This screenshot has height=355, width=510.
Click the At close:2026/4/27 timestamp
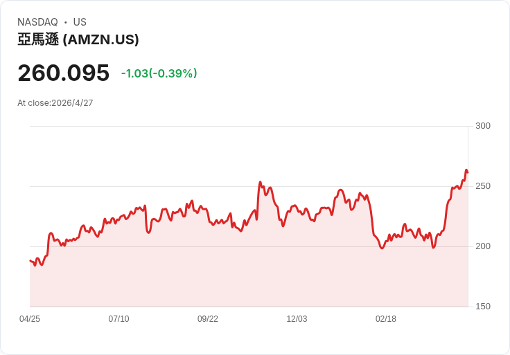click(x=55, y=103)
